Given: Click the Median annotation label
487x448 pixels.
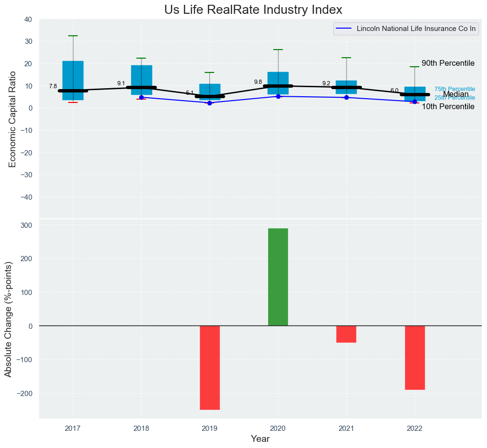Looking at the screenshot, I should coord(456,94).
